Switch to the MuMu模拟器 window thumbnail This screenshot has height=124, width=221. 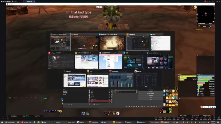coord(112,43)
